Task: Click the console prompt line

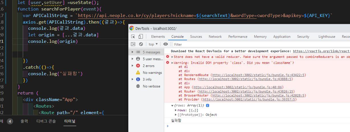Action: [x=257, y=126]
